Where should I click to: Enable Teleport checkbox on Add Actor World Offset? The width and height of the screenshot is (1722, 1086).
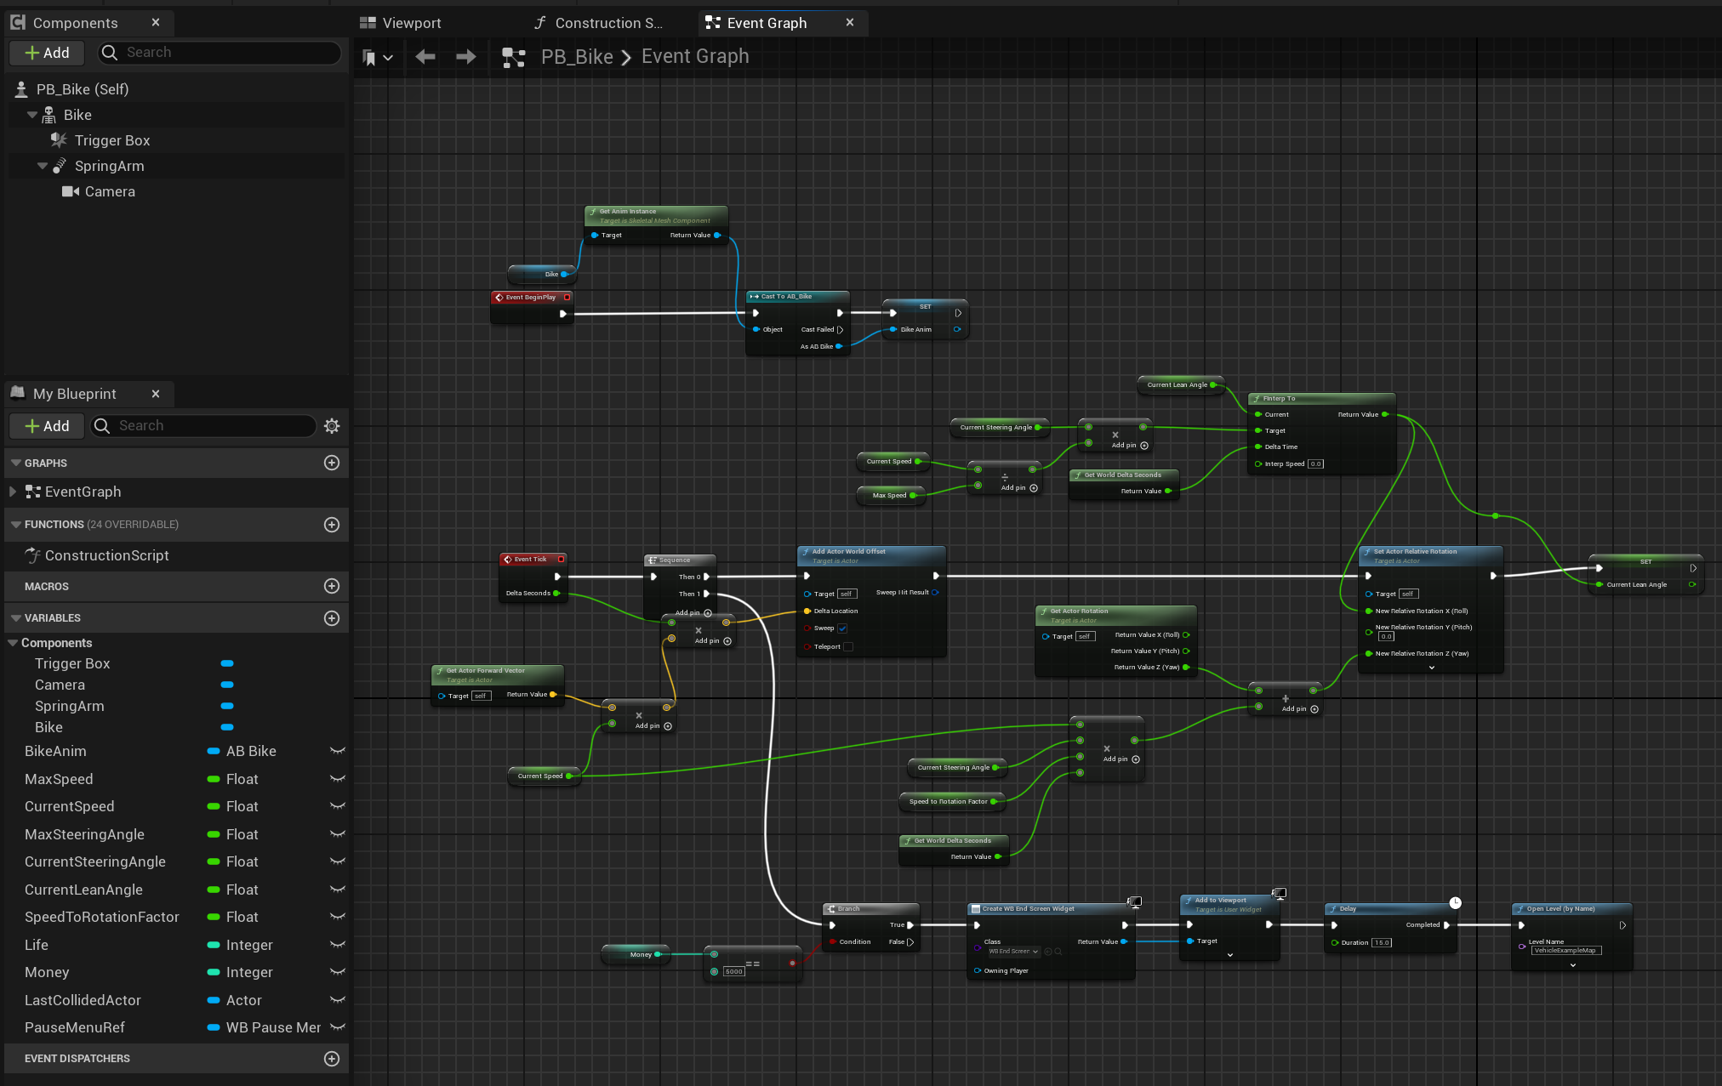(x=848, y=647)
